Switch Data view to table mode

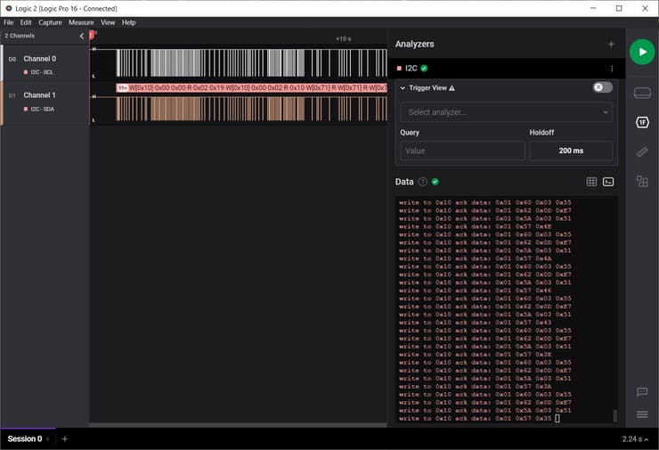[x=591, y=182]
